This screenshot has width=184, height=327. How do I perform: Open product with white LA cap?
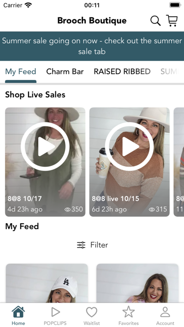tap(46, 283)
